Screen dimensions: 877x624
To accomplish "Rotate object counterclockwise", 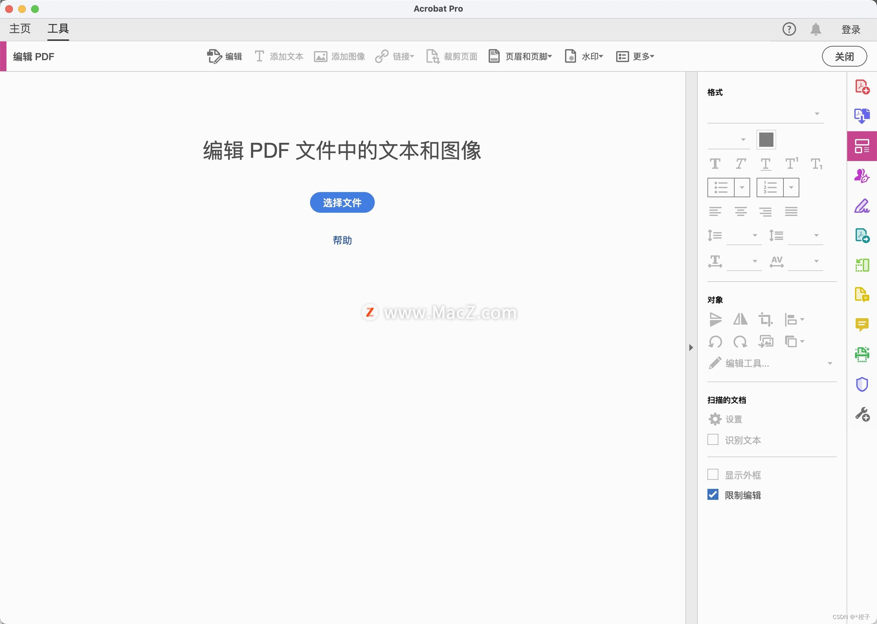I will coord(715,341).
